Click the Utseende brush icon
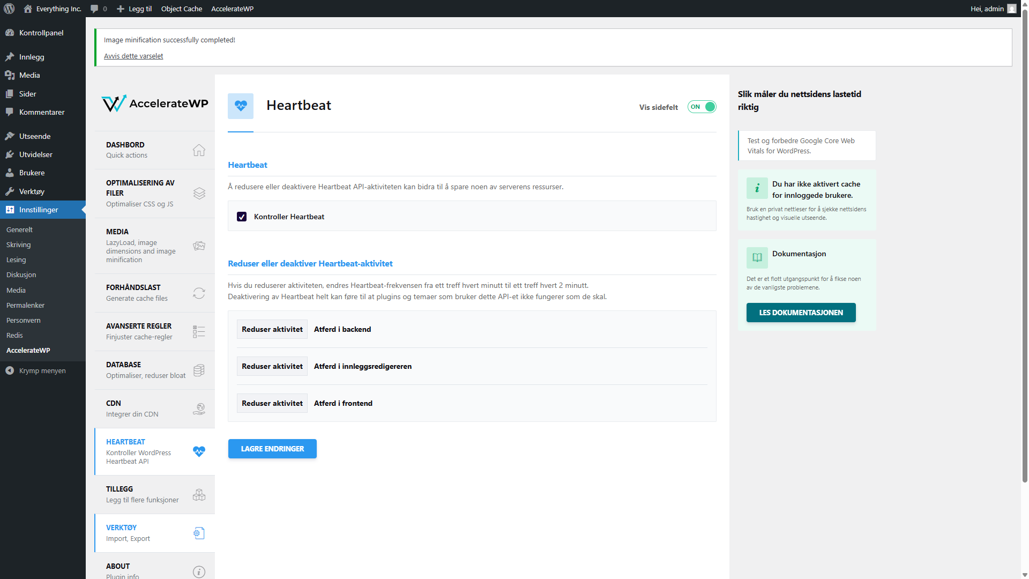Viewport: 1029px width, 579px height. point(10,136)
